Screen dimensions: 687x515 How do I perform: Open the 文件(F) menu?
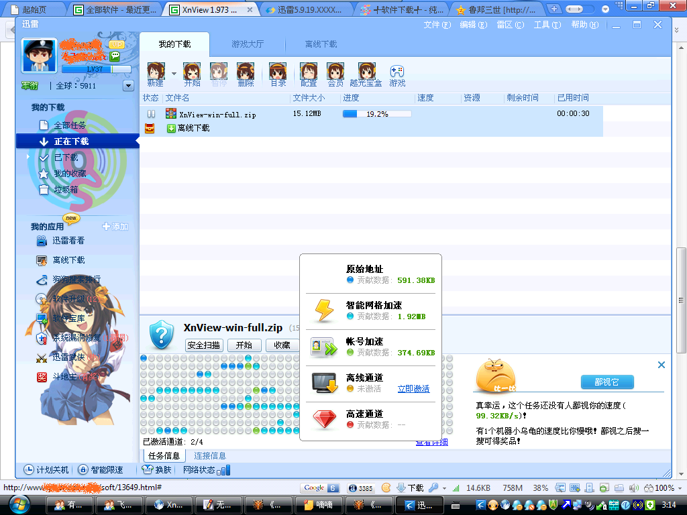pos(437,25)
